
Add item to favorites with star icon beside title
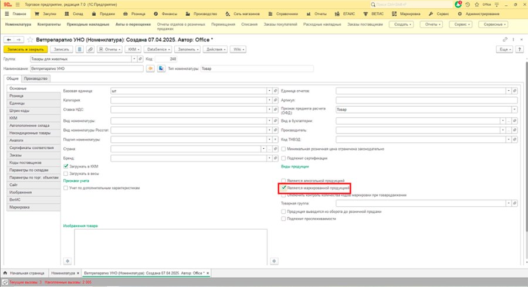30,40
